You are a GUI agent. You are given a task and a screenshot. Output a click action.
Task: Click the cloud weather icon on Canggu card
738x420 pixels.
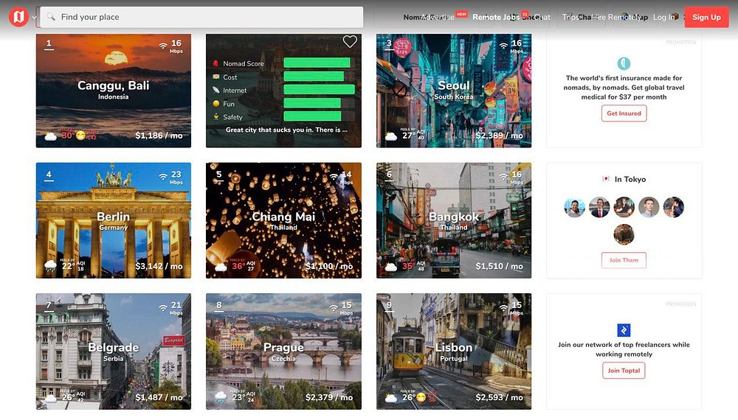50,136
